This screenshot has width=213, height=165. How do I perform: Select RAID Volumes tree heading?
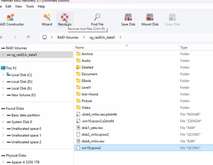[16, 48]
